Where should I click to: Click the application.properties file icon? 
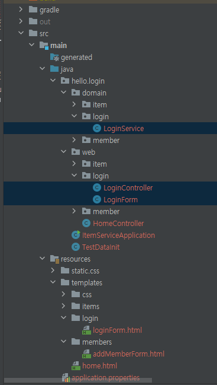66,377
